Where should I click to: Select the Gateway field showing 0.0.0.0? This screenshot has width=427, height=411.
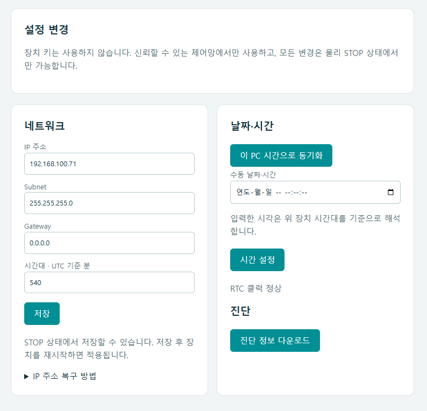coord(109,243)
